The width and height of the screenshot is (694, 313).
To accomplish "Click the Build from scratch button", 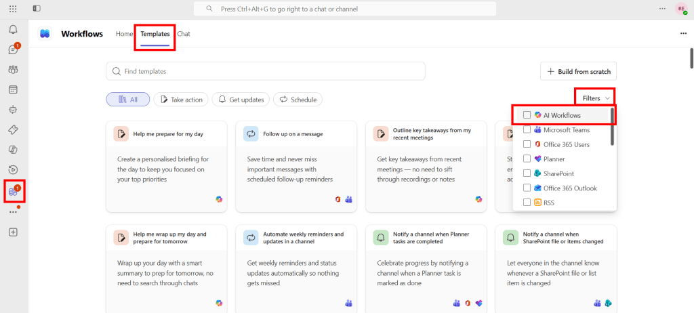I will [579, 71].
